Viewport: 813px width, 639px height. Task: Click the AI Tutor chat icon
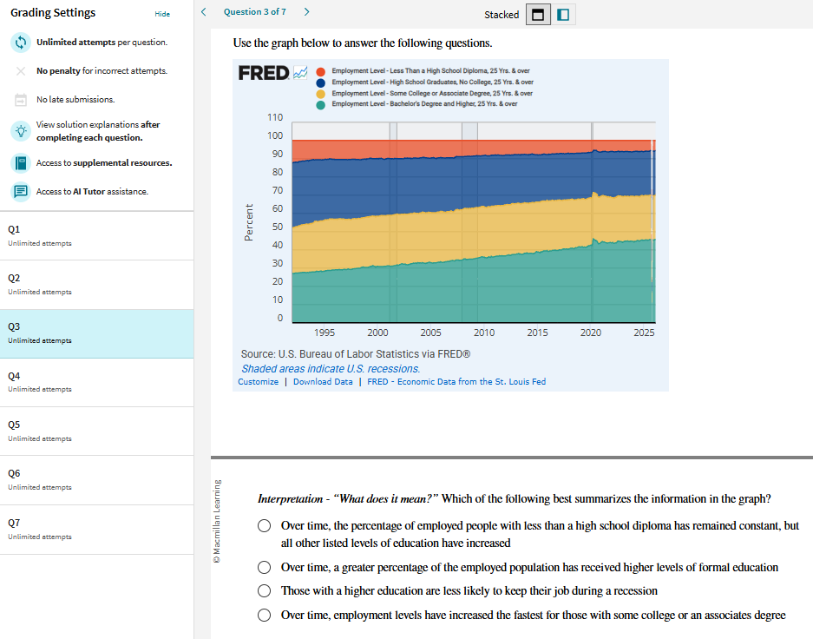(21, 191)
